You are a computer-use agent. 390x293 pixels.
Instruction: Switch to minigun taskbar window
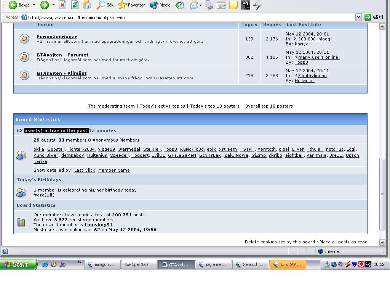pyautogui.click(x=102, y=264)
